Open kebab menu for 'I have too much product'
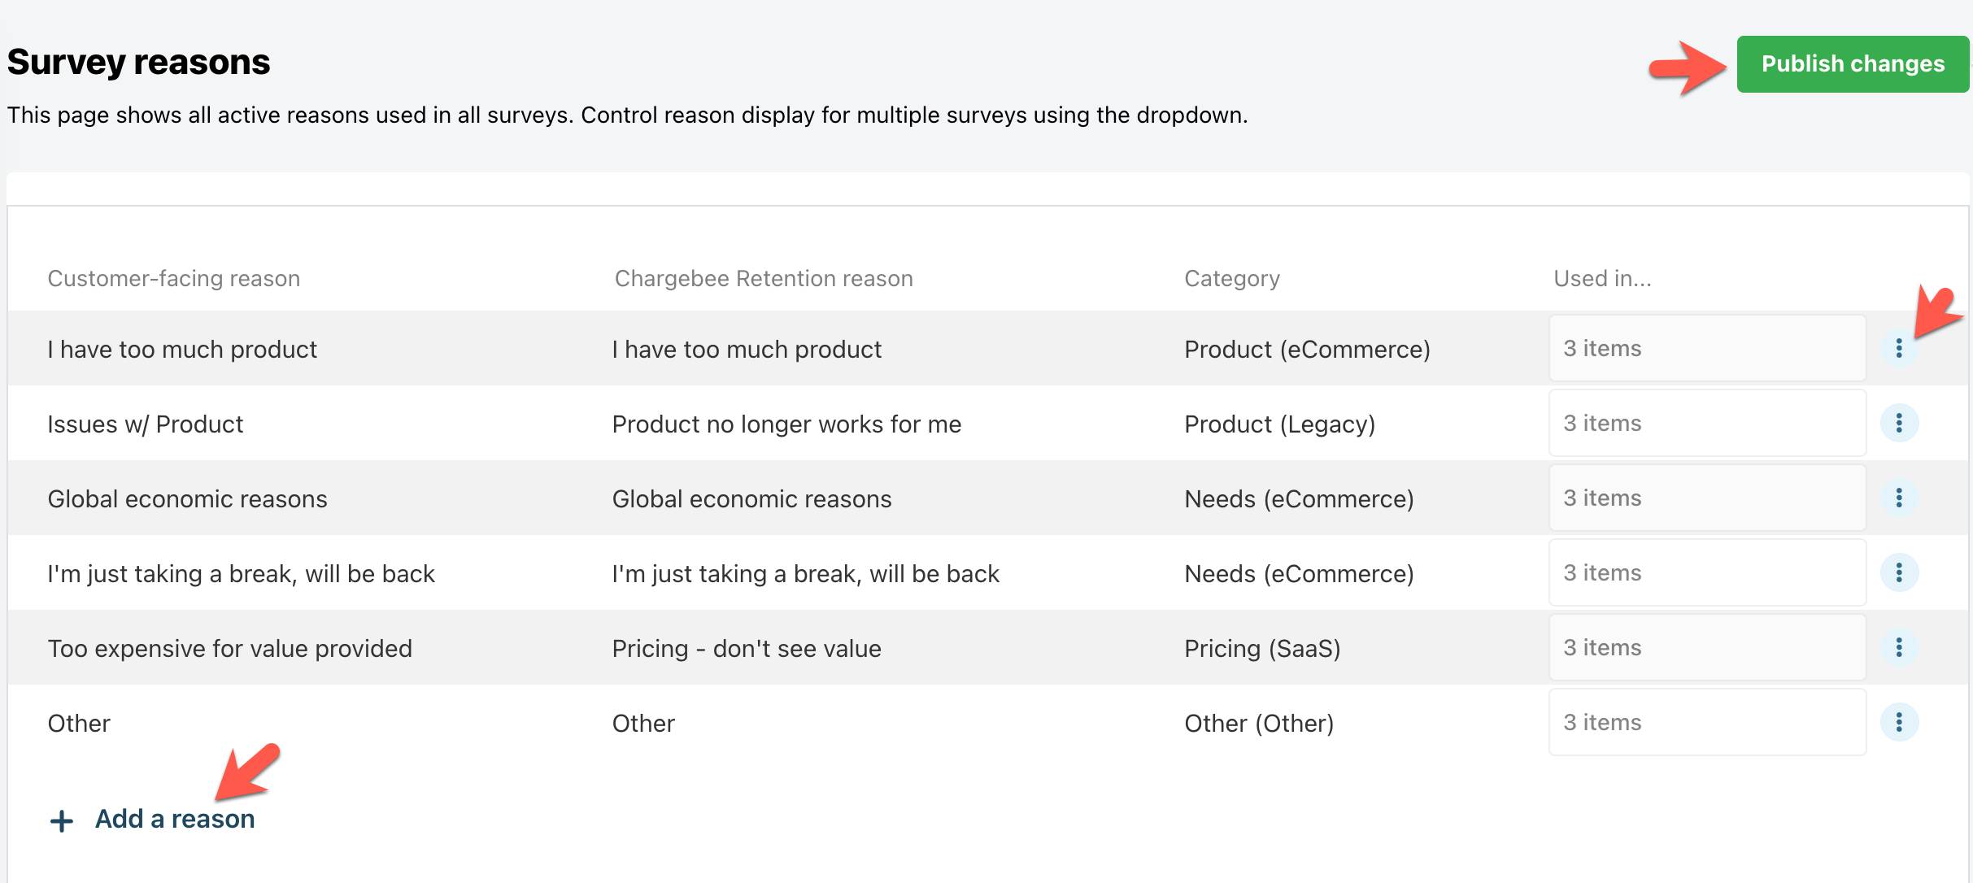 [x=1899, y=348]
